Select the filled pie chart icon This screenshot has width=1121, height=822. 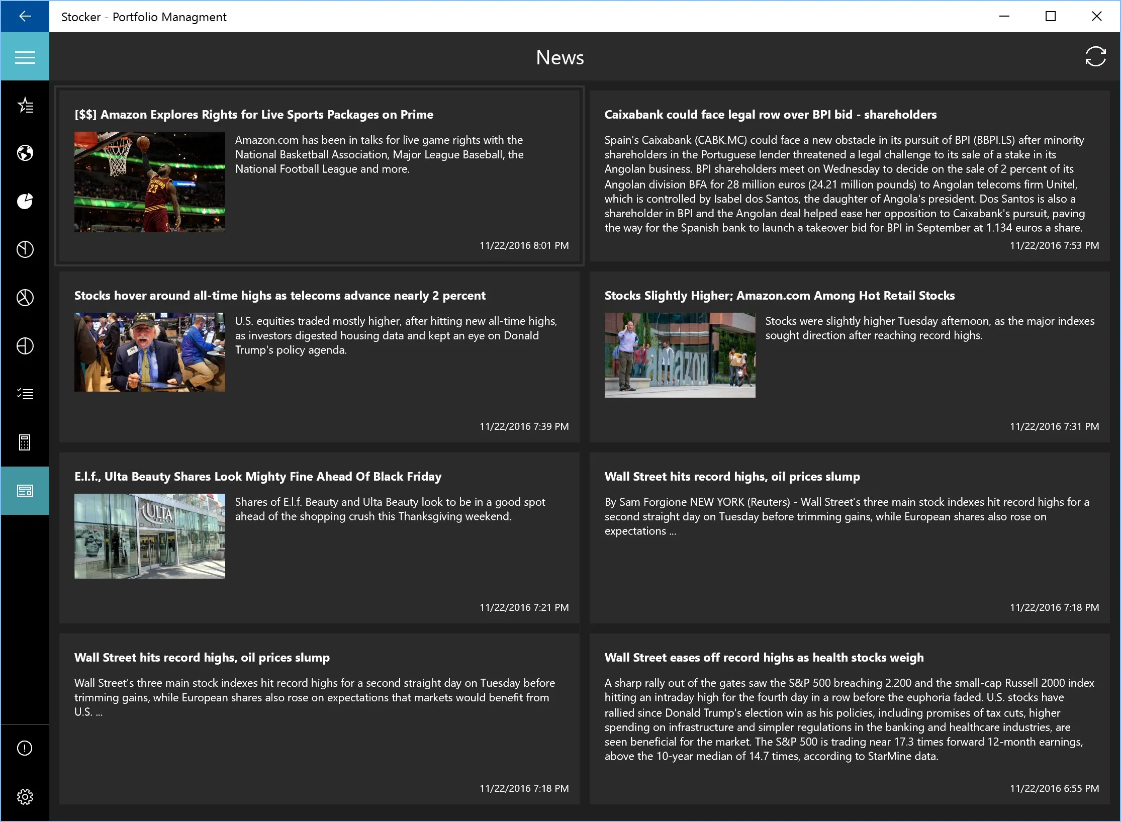click(x=25, y=201)
